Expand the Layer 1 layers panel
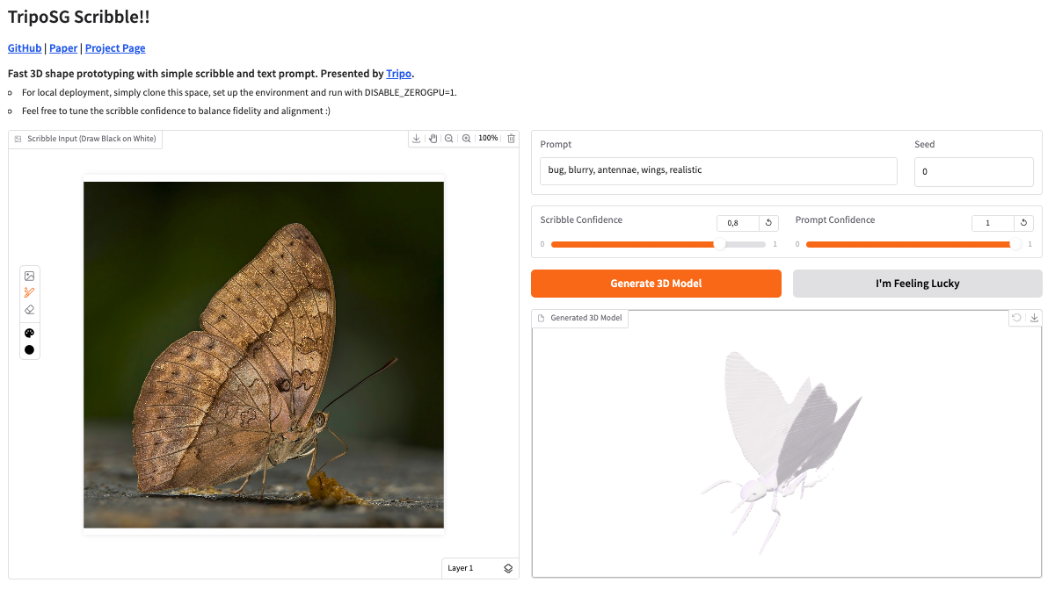Viewport: 1055px width, 590px height. coord(508,568)
